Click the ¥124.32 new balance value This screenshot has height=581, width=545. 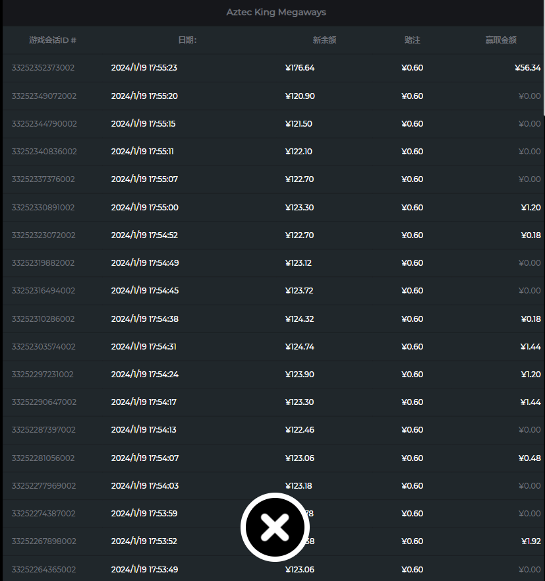point(300,319)
